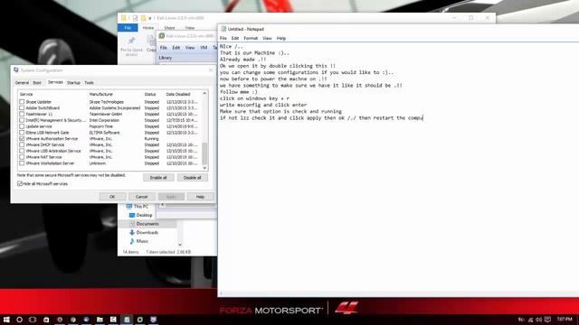Click the Notepad title bar icon
579x325 pixels.
click(x=223, y=29)
